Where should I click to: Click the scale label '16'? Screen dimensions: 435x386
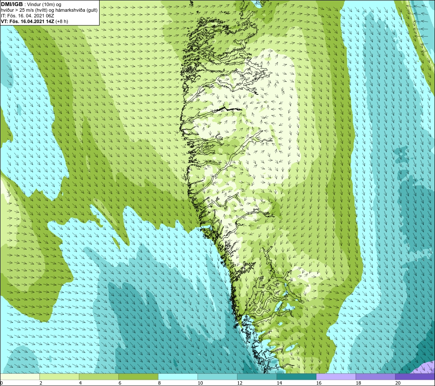click(x=319, y=383)
